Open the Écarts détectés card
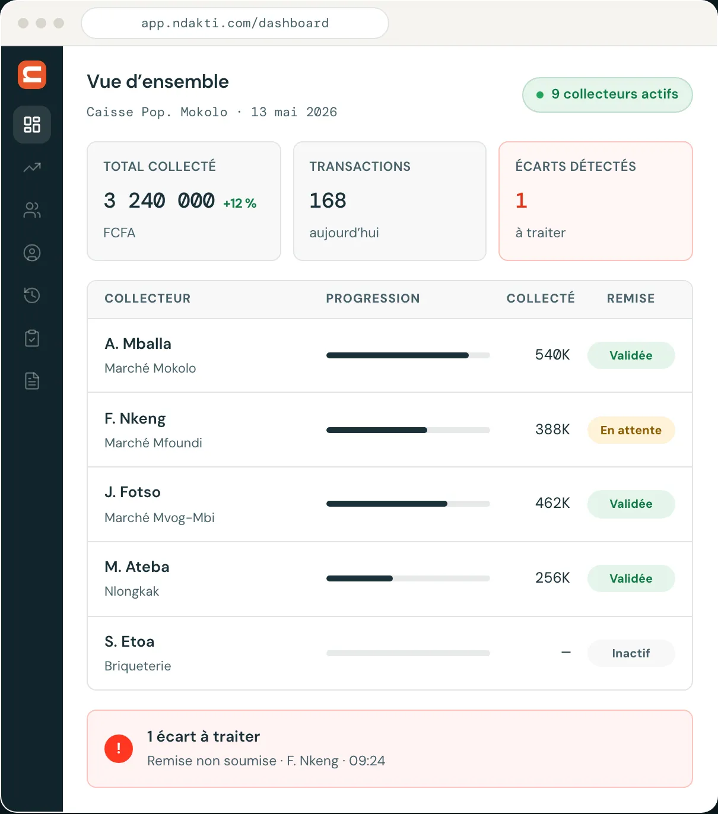This screenshot has height=814, width=718. coord(596,201)
